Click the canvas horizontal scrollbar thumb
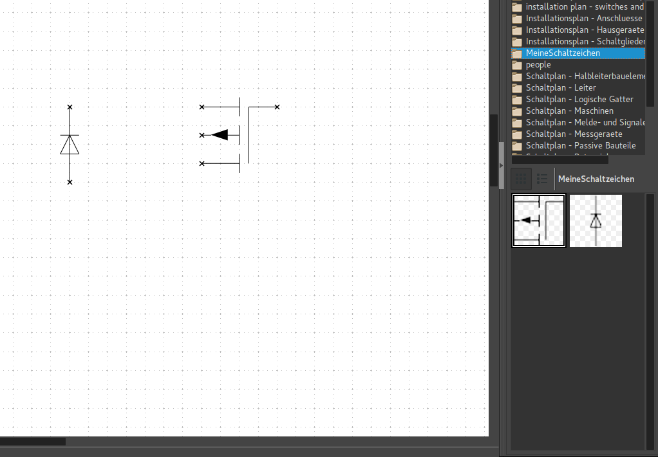This screenshot has width=658, height=457. (x=33, y=442)
